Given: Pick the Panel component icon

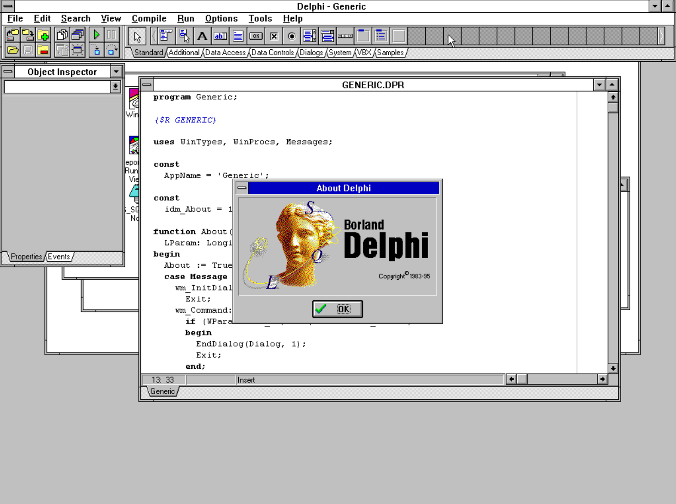Looking at the screenshot, I should (x=398, y=36).
